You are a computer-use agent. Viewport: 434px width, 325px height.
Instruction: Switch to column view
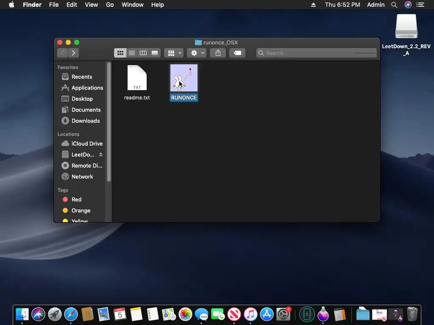[x=143, y=53]
